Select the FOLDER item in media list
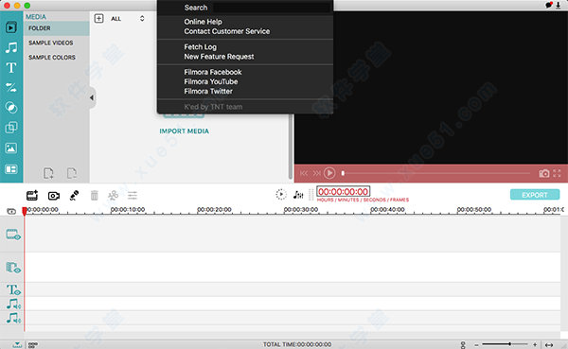The height and width of the screenshot is (349, 568). [57, 28]
